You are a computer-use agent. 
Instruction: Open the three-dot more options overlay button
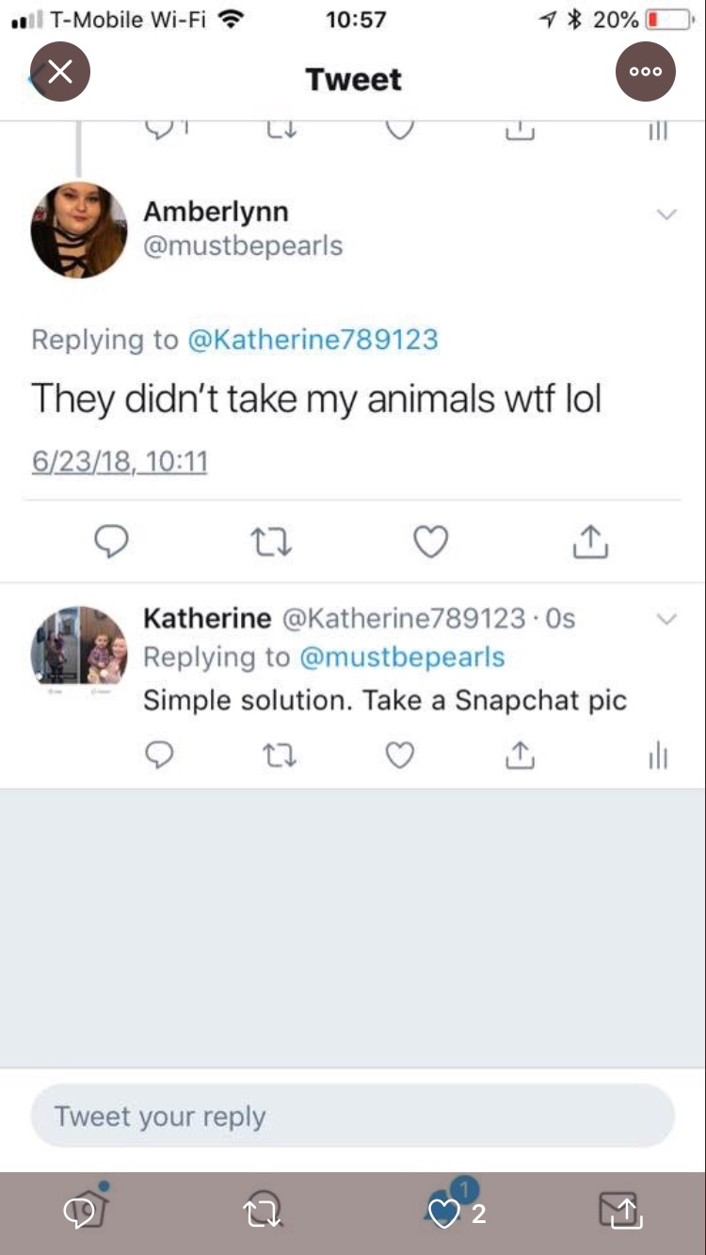pos(646,71)
